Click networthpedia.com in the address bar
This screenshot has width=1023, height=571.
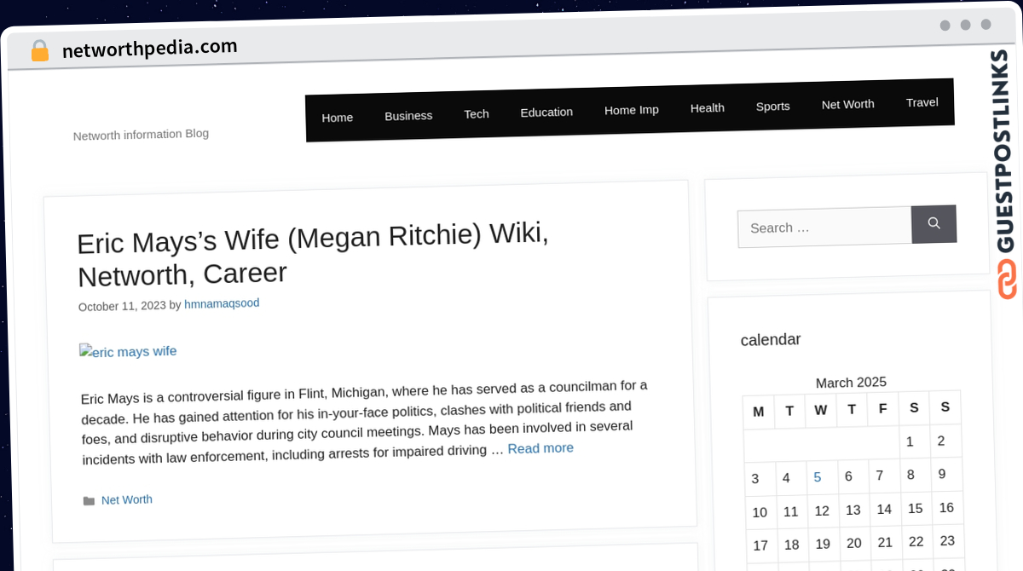[150, 49]
